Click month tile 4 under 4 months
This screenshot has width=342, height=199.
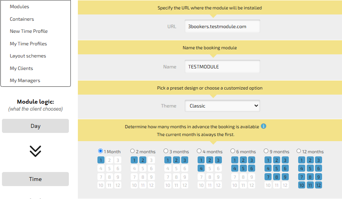coord(201,169)
